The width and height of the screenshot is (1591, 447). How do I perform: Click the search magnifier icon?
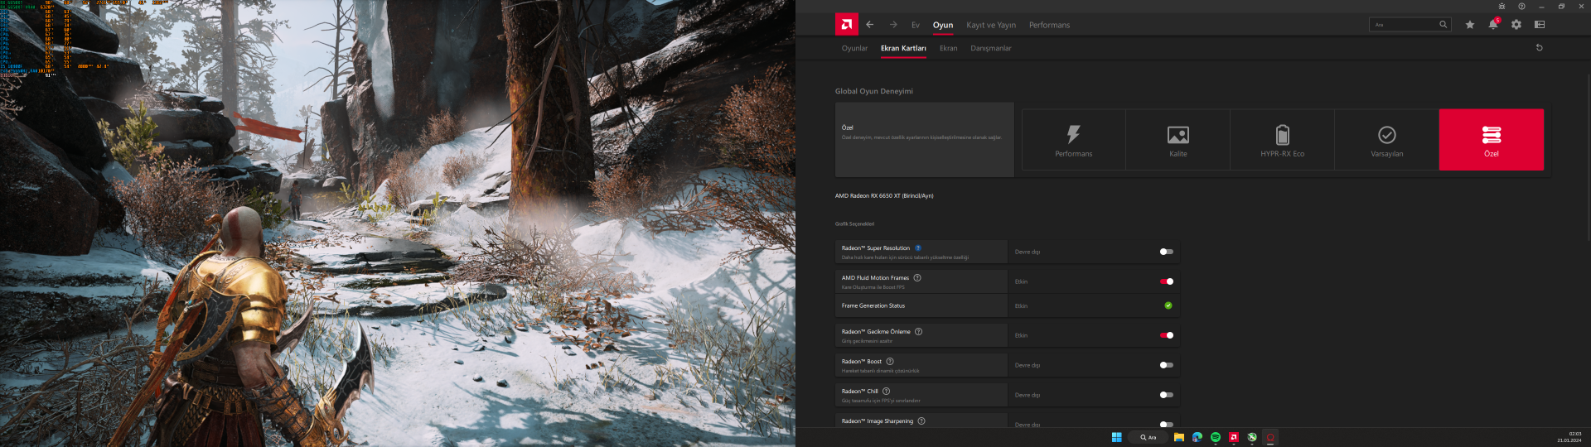[x=1443, y=25]
